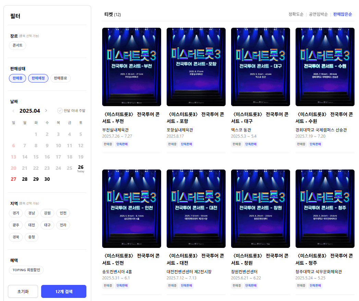359x301 pixels.
Task: Go to next month in calendar
Action: pyautogui.click(x=46, y=111)
